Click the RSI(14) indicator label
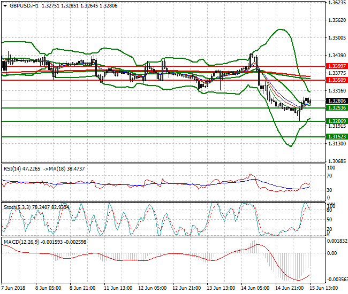348x294 pixels. 15,168
